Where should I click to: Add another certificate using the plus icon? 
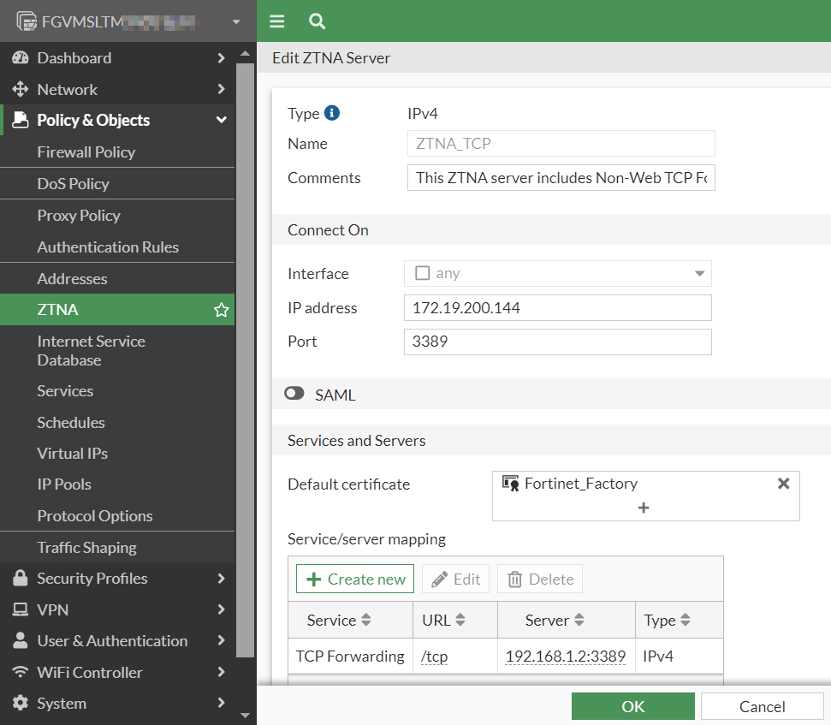tap(644, 508)
